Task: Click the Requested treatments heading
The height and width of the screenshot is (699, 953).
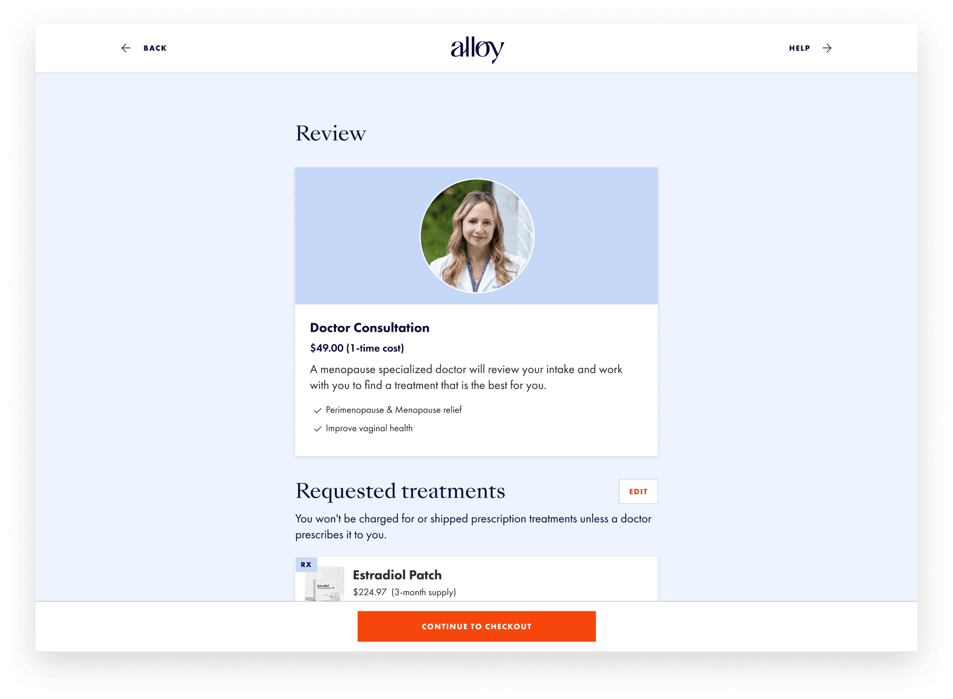Action: click(x=400, y=491)
